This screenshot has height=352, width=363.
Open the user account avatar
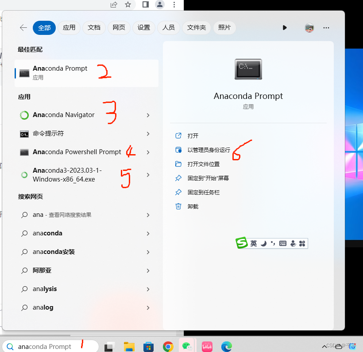309,28
